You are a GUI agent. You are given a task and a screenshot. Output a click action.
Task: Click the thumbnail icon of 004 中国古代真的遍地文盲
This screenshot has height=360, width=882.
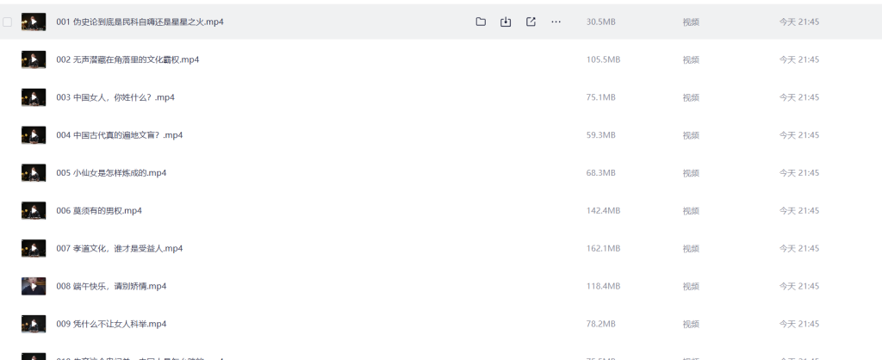click(x=34, y=135)
